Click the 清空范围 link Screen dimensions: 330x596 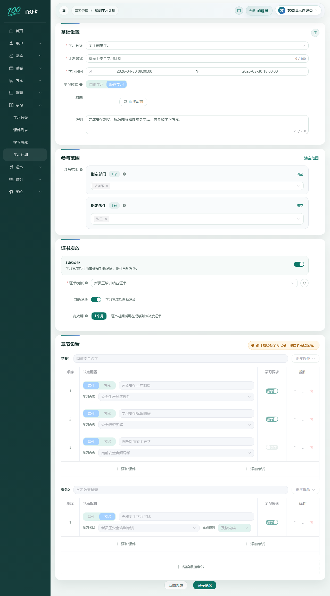tap(311, 158)
